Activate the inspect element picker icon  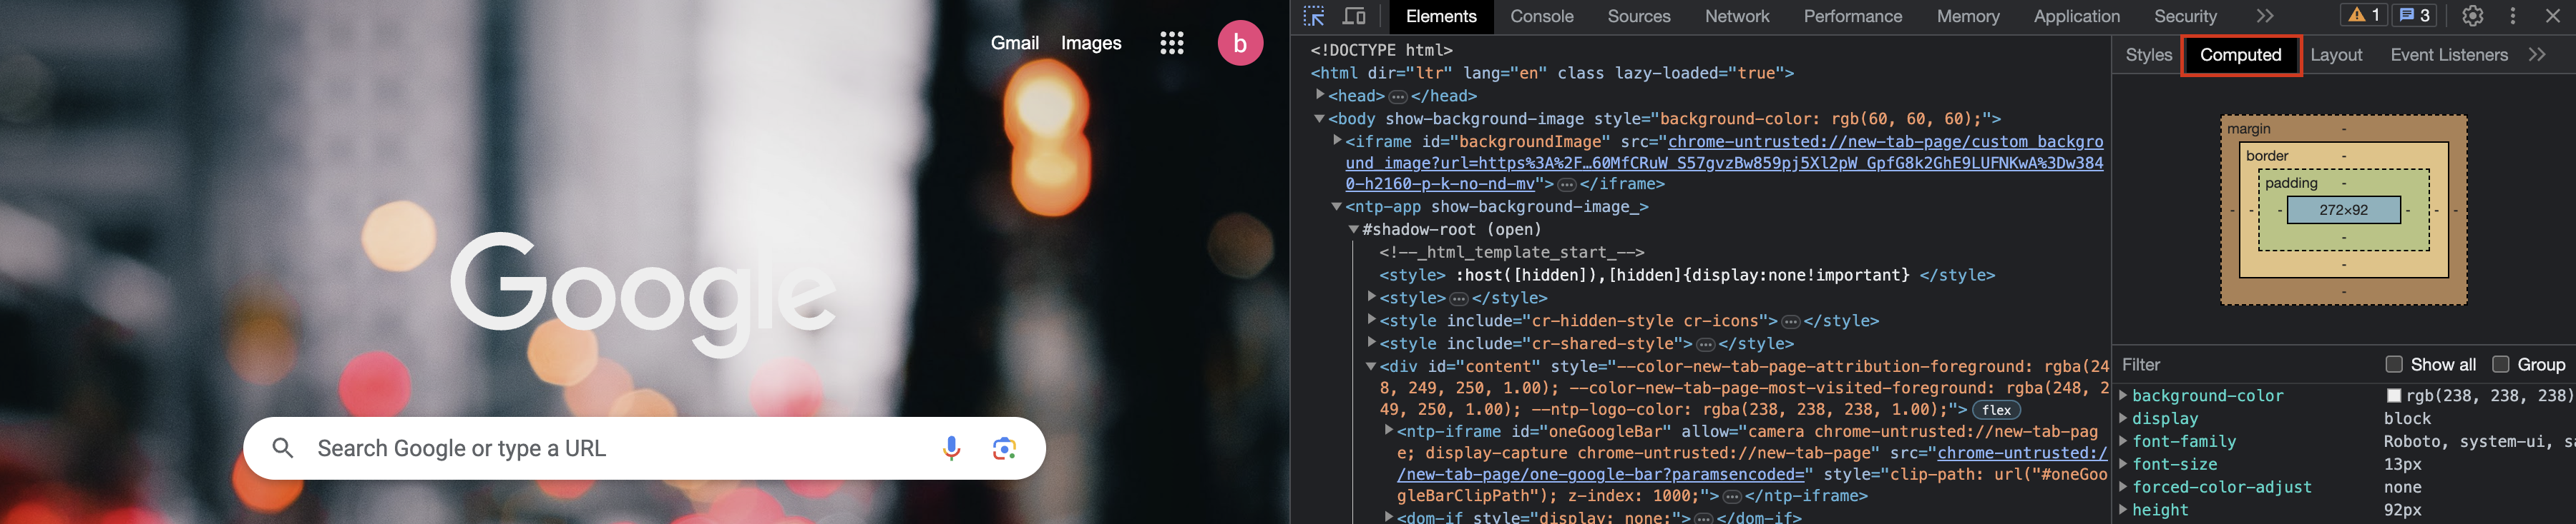click(x=1314, y=16)
